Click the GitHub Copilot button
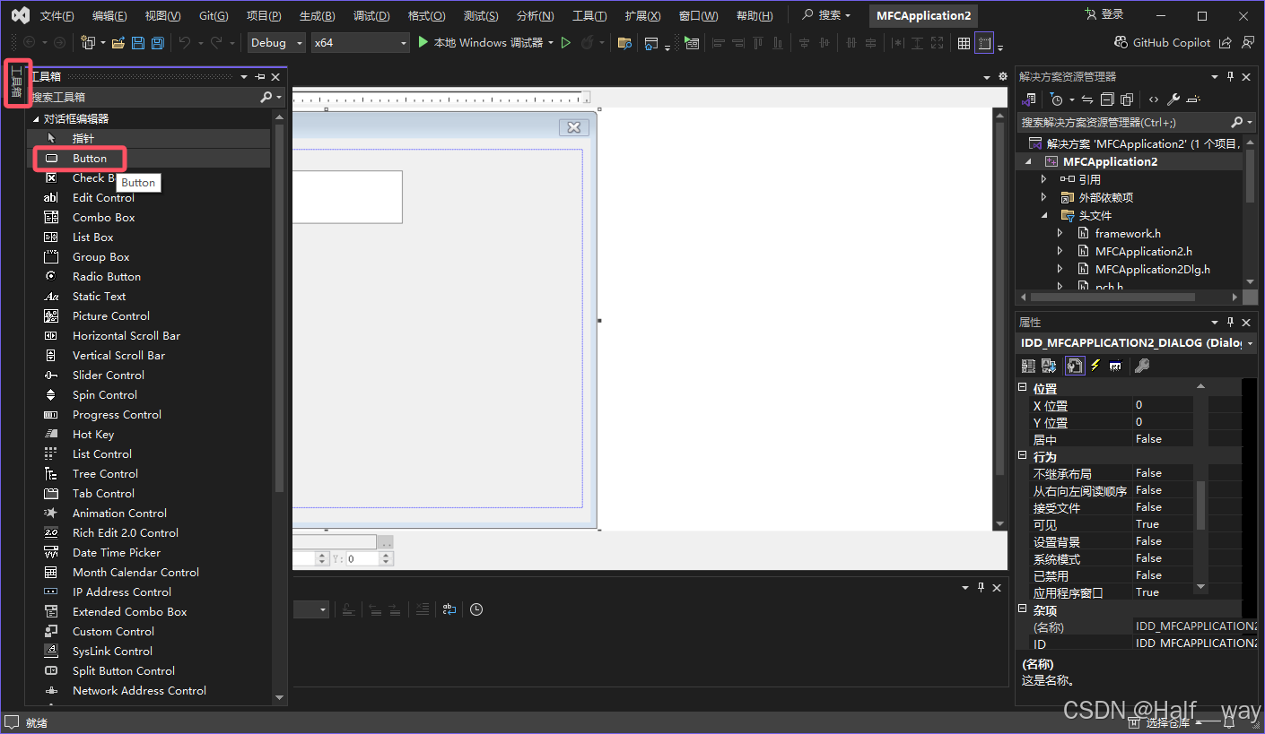The height and width of the screenshot is (734, 1265). 1162,43
